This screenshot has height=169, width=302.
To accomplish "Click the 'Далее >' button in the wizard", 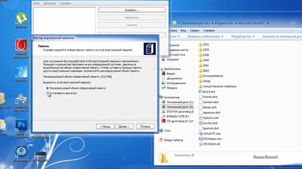I will tap(124, 126).
